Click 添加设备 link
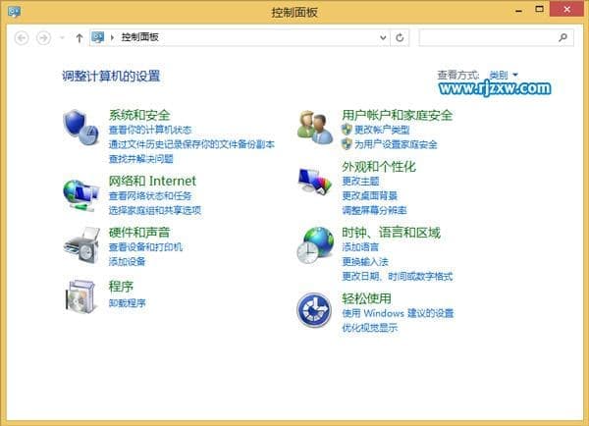Viewport: 589px width, 426px height. click(127, 261)
